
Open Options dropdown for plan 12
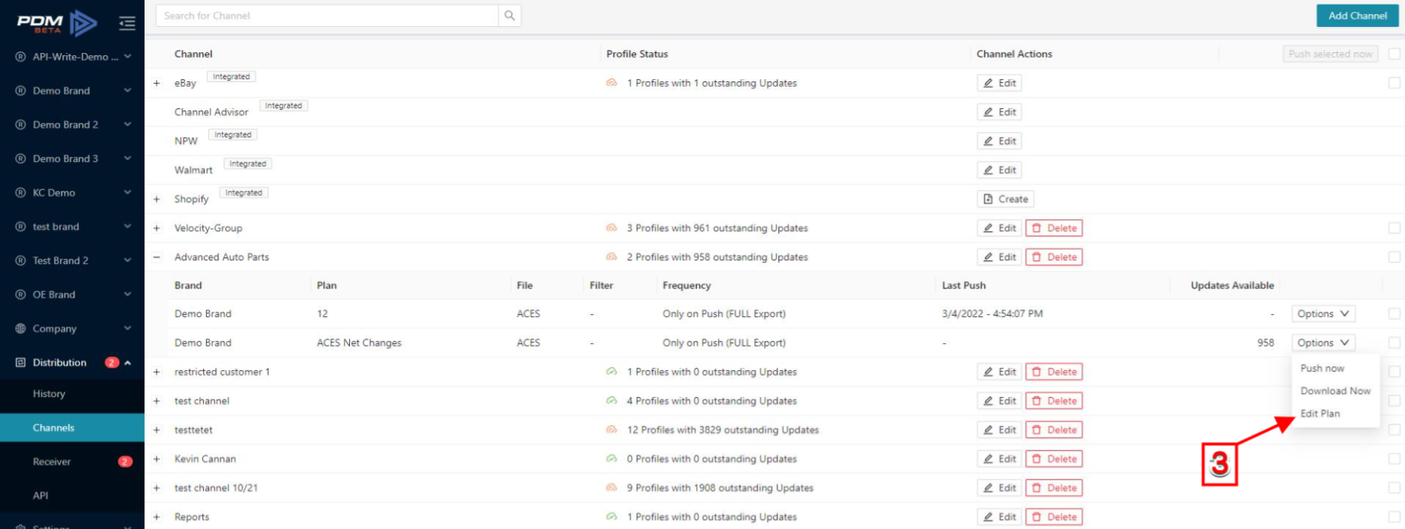[x=1323, y=313]
